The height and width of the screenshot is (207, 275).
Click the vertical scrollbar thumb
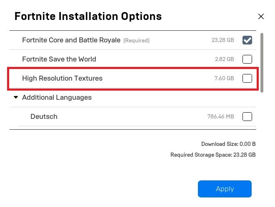click(x=262, y=62)
